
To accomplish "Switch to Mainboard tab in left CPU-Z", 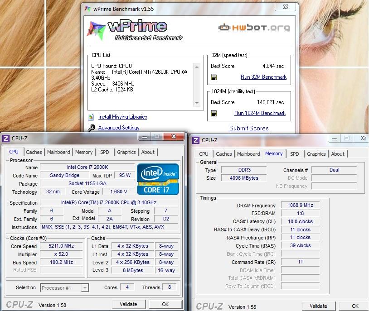I will (58, 152).
